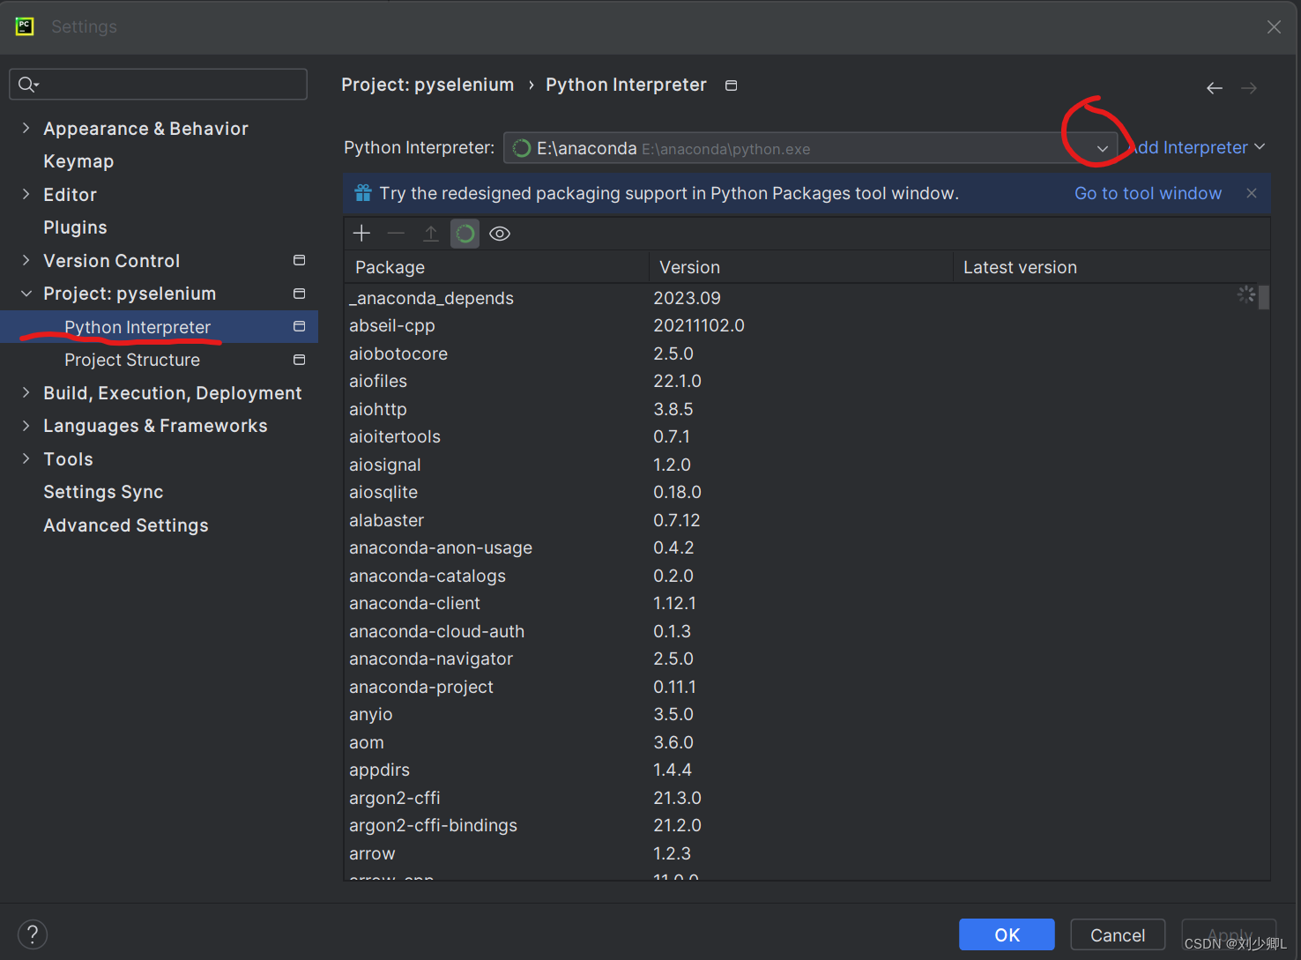Click the upgrade package arrow icon
The image size is (1301, 960).
click(x=430, y=234)
